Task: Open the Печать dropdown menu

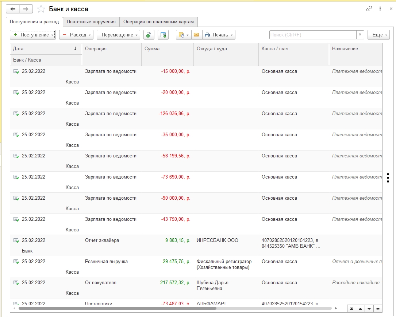Action: point(219,35)
